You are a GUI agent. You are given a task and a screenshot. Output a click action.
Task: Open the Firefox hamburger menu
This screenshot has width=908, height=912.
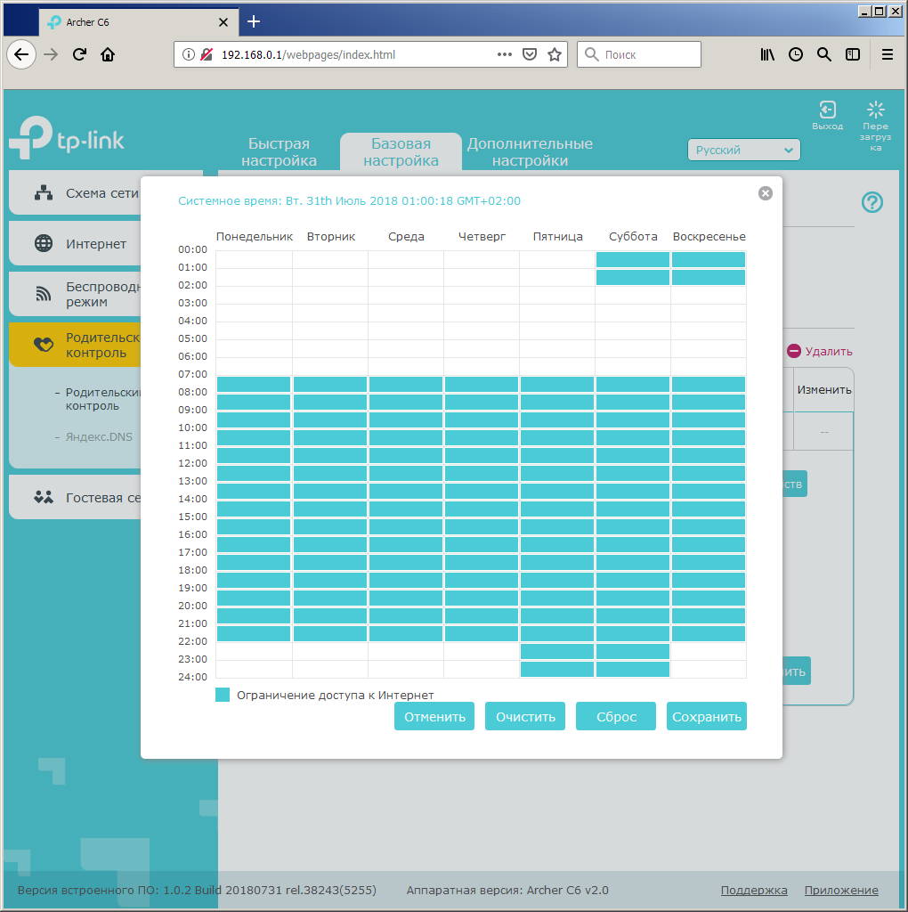click(887, 54)
